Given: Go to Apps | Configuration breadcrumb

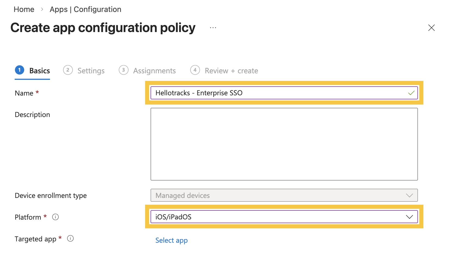Looking at the screenshot, I should click(85, 10).
